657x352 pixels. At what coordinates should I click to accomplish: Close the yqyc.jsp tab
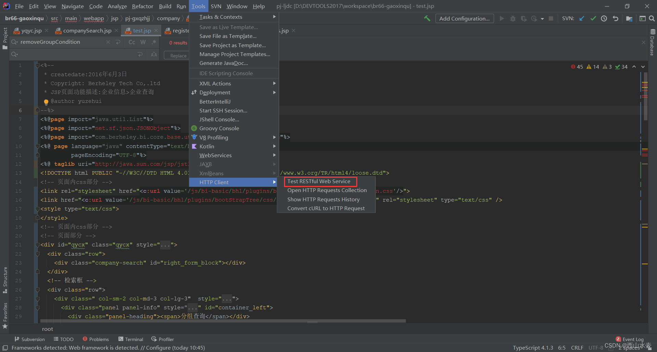click(47, 30)
